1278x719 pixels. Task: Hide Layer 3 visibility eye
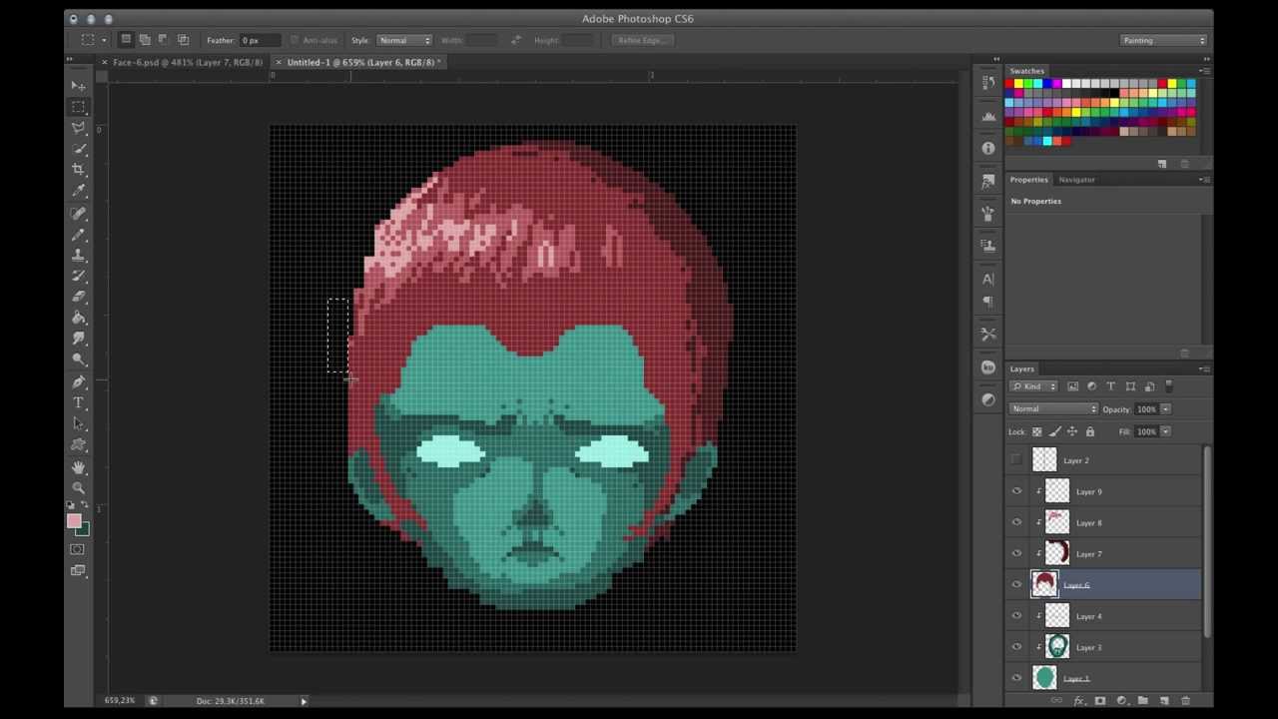click(1016, 647)
